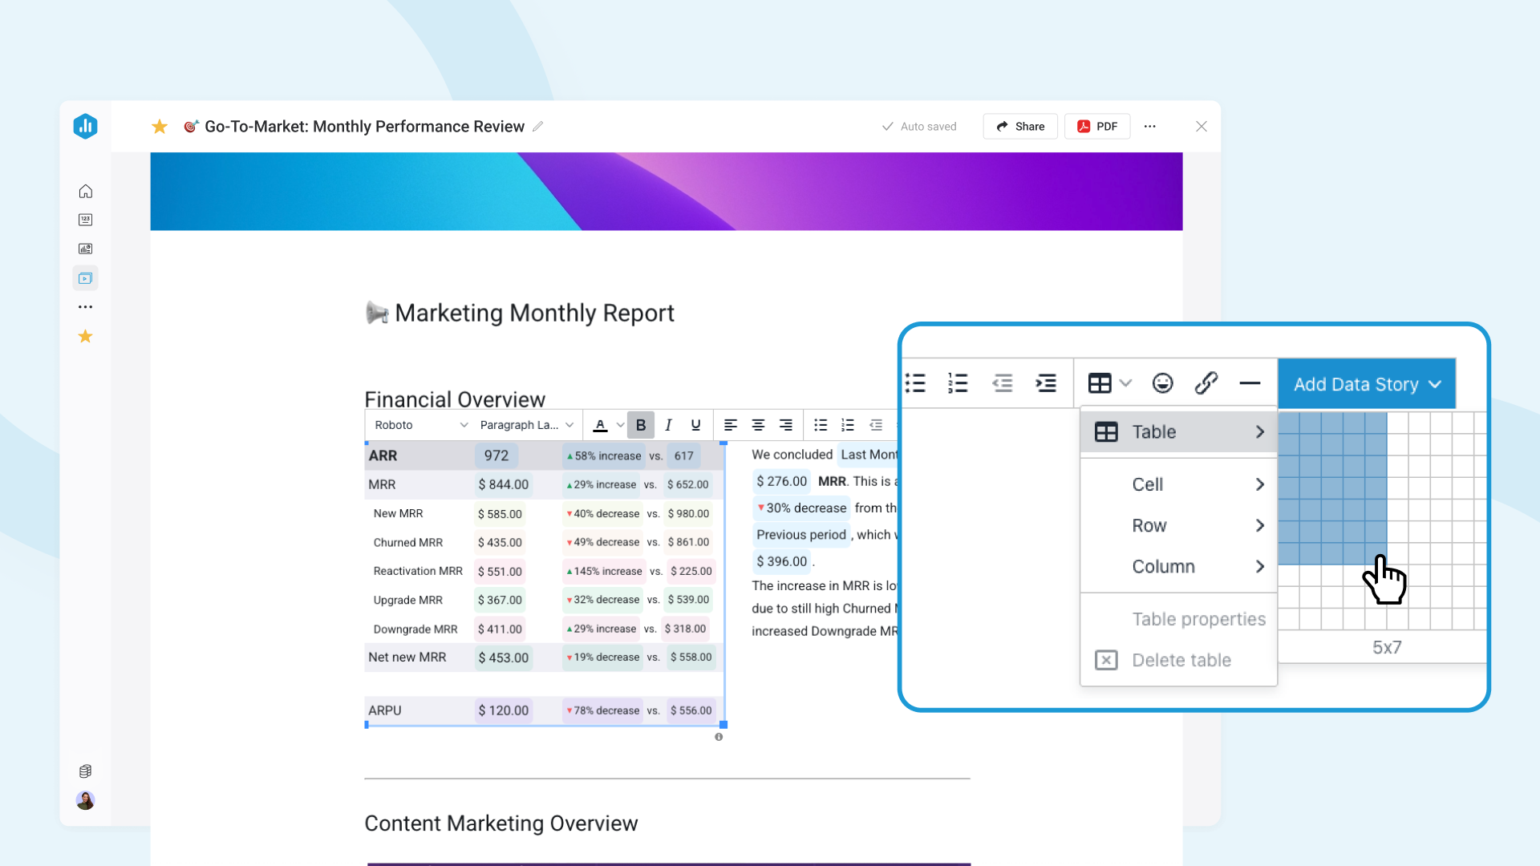
Task: Select the metrics sidebar icon
Action: tap(85, 220)
